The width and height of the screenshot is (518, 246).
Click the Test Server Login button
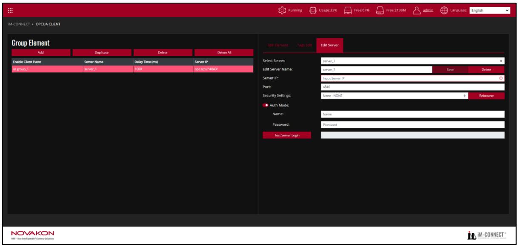(287, 135)
